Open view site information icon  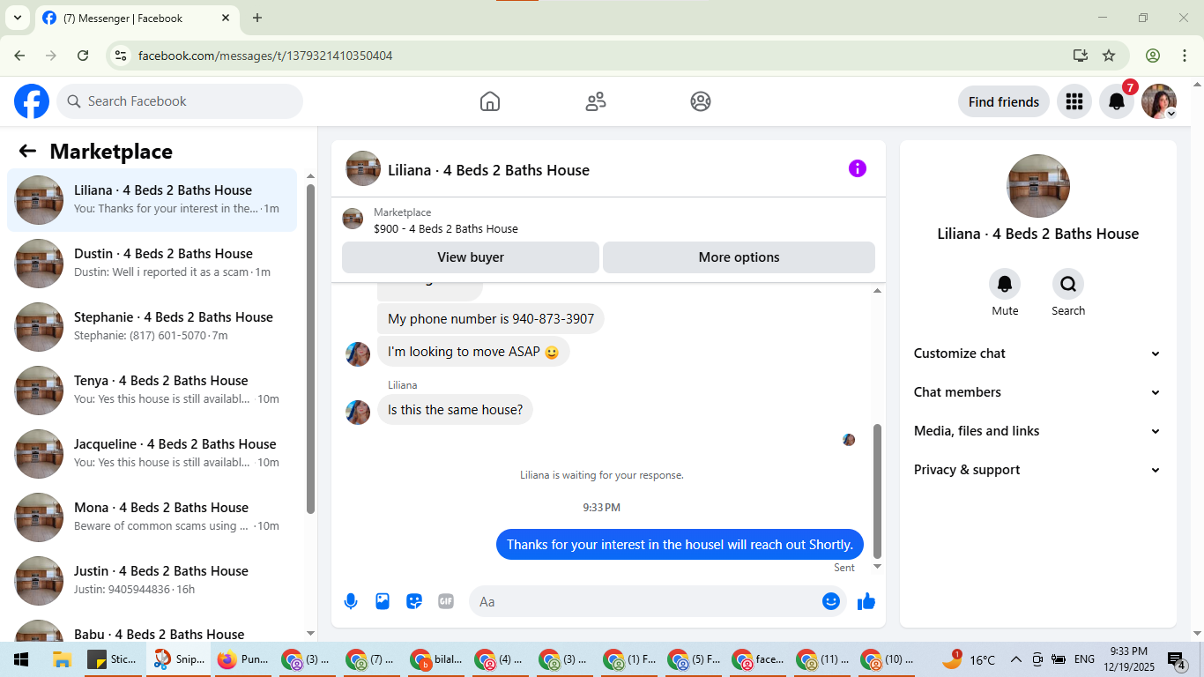122,56
